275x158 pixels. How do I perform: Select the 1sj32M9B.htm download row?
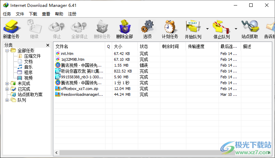tap(163, 59)
